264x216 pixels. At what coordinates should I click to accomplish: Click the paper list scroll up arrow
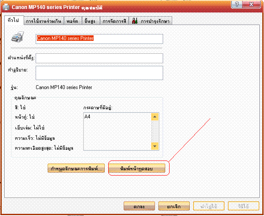155,117
